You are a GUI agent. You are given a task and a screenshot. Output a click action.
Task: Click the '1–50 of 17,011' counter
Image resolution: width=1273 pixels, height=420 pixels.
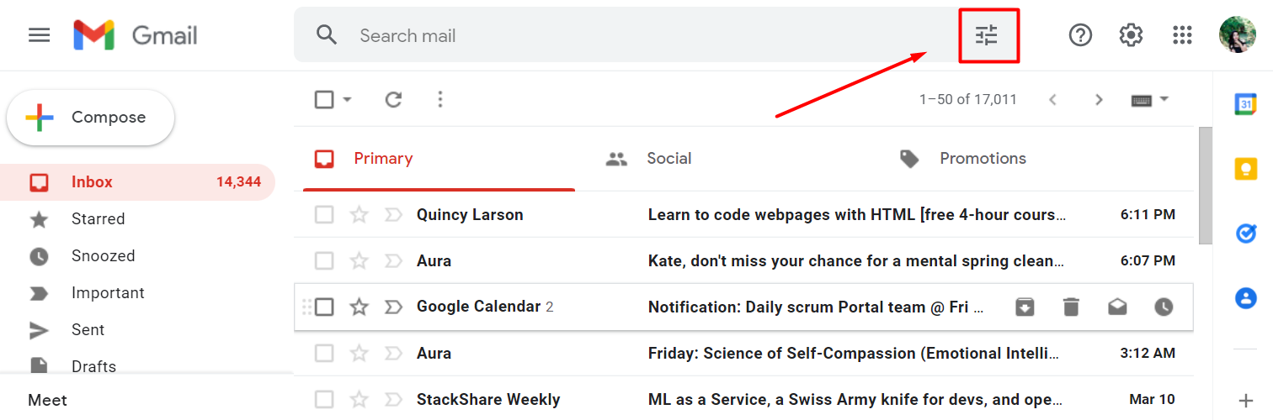coord(968,100)
